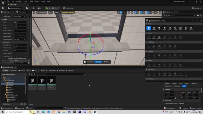Select the PolyExt tool under Create

click(149, 37)
